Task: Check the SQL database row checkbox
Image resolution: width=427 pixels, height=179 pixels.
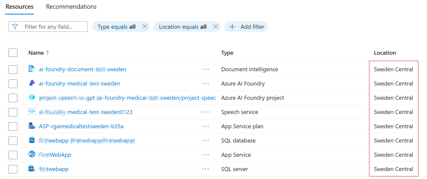Action: click(x=13, y=140)
